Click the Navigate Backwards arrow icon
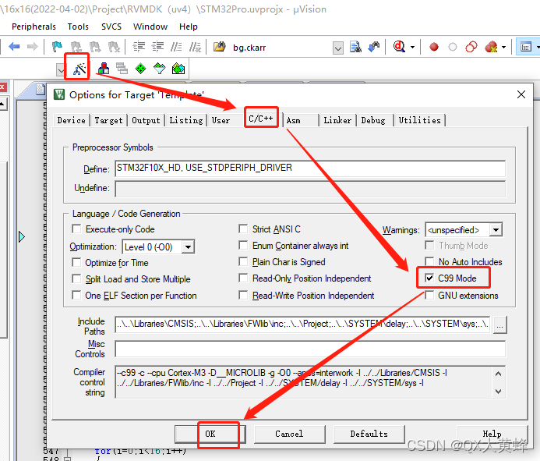The height and width of the screenshot is (461, 540). pyautogui.click(x=14, y=47)
